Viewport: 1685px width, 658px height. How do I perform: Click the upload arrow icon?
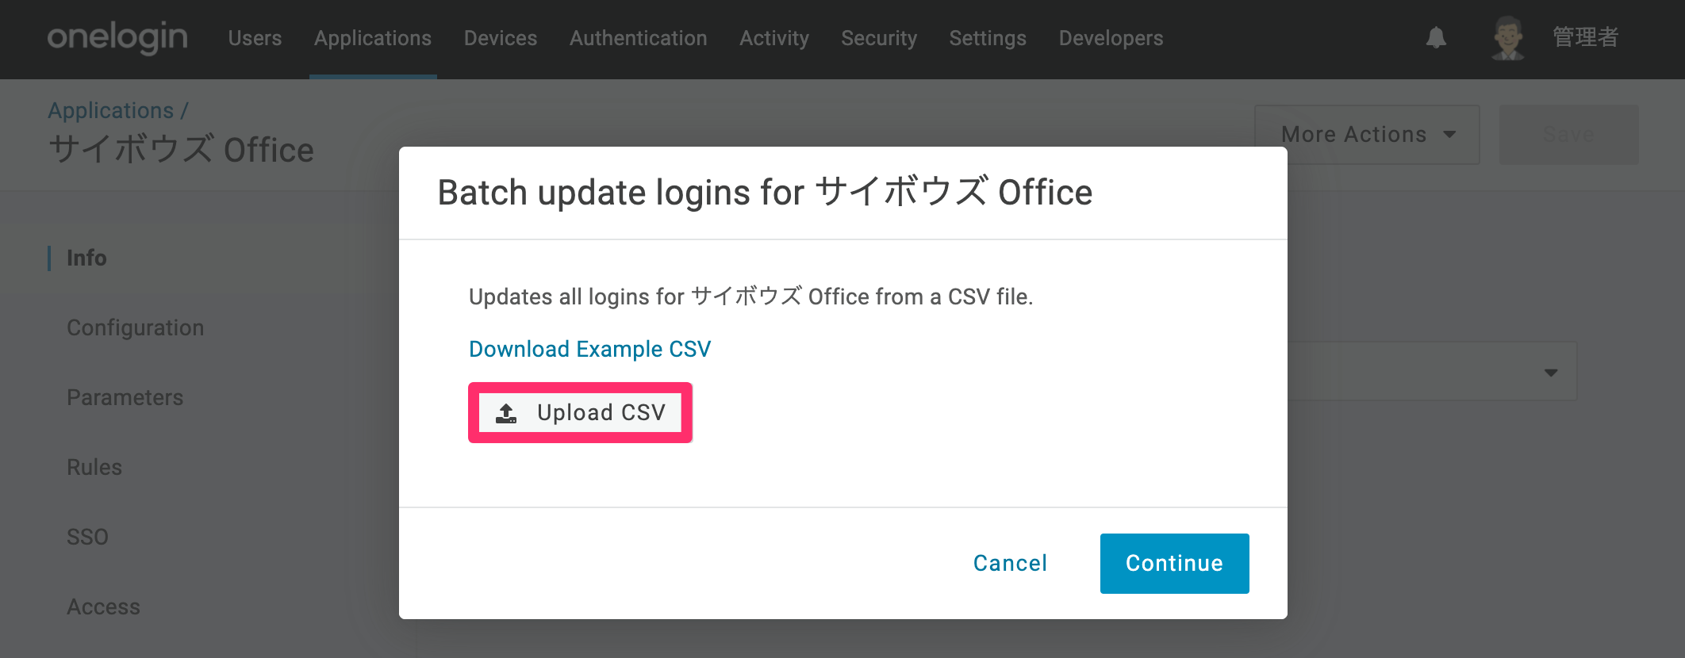coord(506,413)
